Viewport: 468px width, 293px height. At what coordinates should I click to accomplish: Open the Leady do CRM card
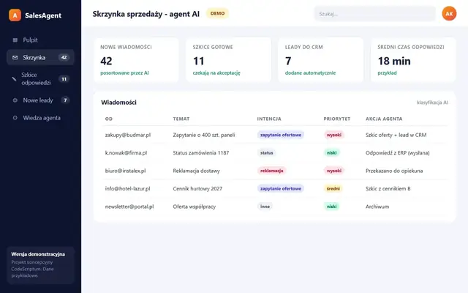click(x=321, y=60)
